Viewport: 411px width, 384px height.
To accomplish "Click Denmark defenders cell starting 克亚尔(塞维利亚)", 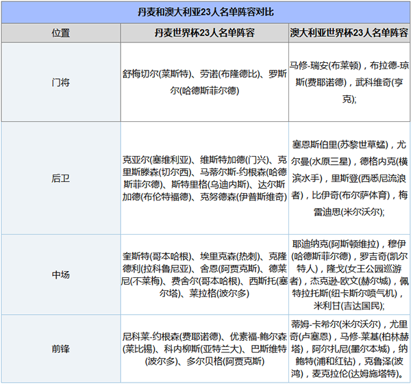I will 204,178.
